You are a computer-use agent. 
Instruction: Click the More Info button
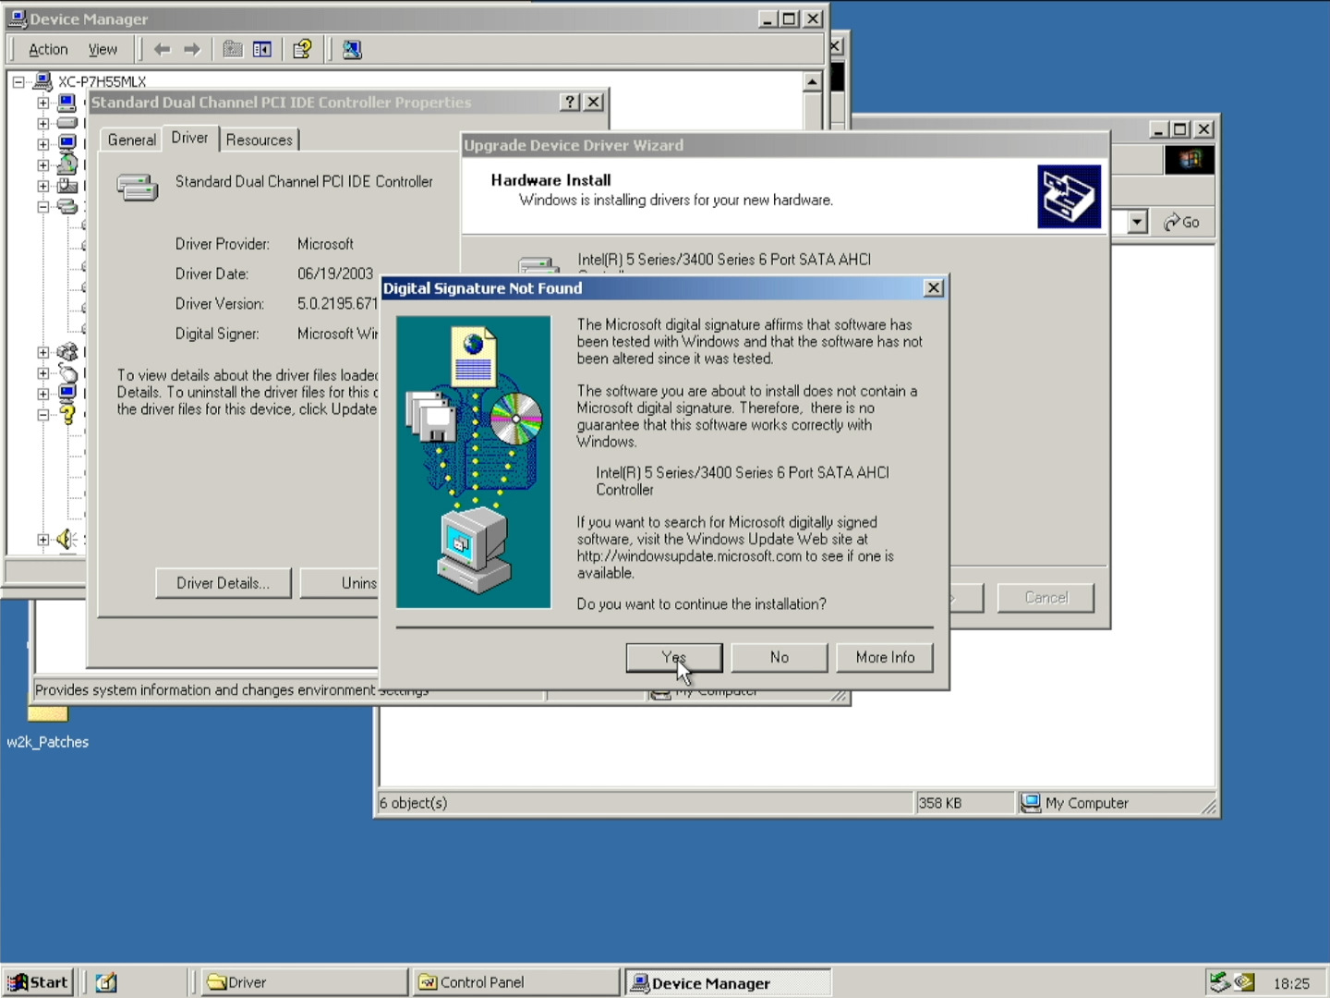885,657
